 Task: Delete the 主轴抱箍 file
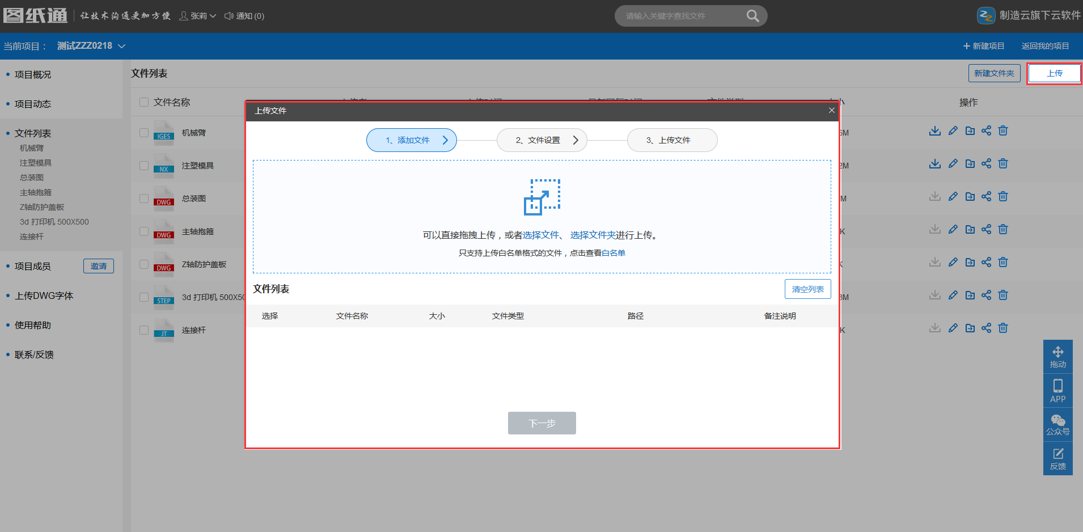pos(1003,230)
